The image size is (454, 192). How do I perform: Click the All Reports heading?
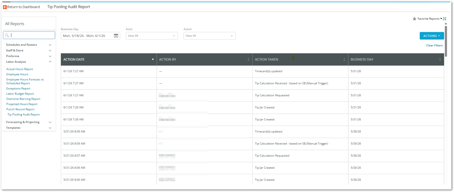(15, 24)
